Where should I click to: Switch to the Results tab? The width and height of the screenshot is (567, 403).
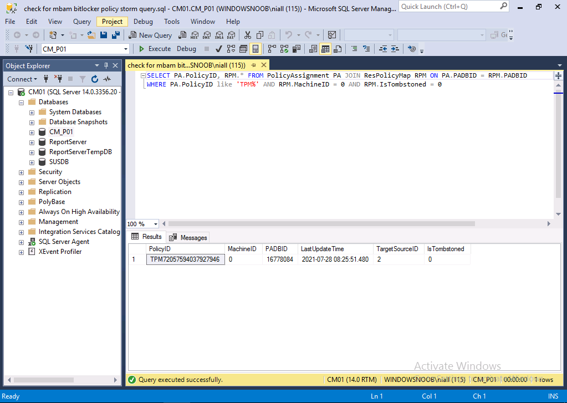(x=146, y=237)
